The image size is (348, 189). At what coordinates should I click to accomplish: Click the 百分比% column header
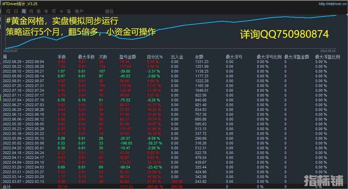tap(155, 57)
